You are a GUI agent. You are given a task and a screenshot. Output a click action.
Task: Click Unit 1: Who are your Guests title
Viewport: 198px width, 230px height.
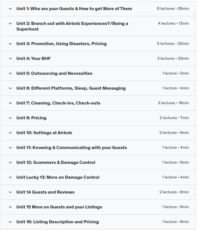[x=74, y=9]
